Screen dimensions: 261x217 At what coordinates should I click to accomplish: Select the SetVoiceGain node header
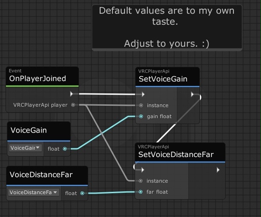168,77
